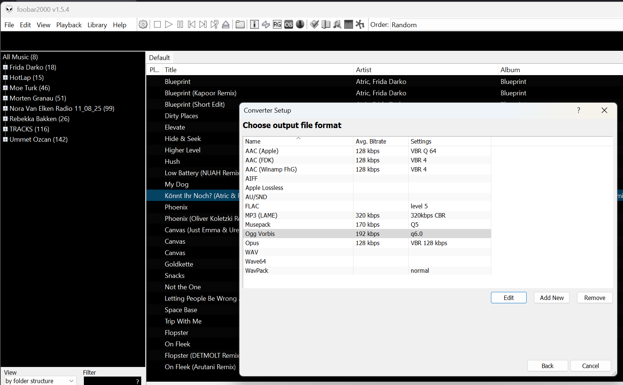Click the playlist Album column header
Screen dimensions: 623x385
point(560,70)
